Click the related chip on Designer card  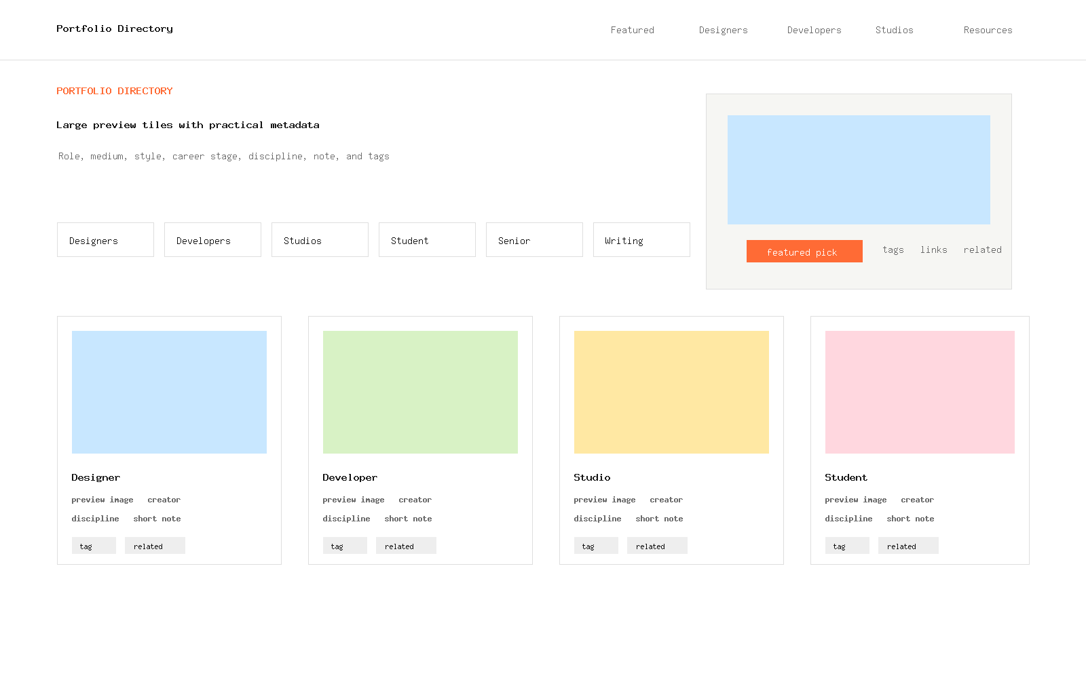155,546
